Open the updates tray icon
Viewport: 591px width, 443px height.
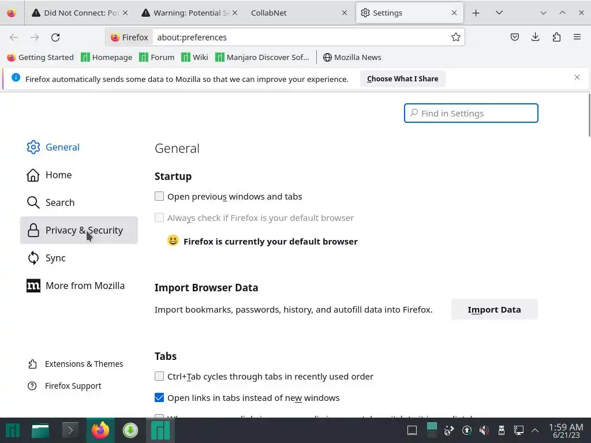click(x=466, y=430)
